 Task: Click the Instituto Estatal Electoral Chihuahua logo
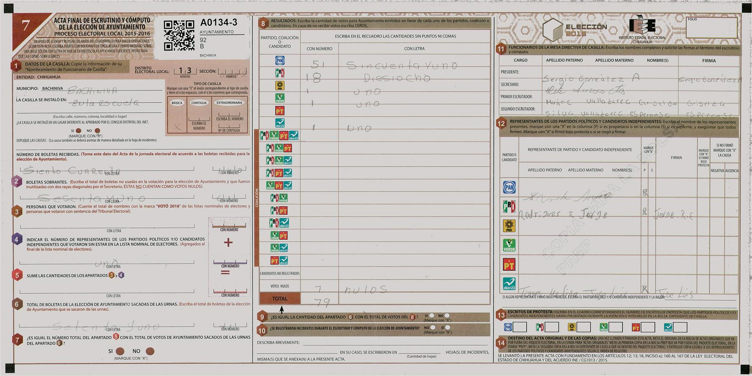(x=642, y=30)
